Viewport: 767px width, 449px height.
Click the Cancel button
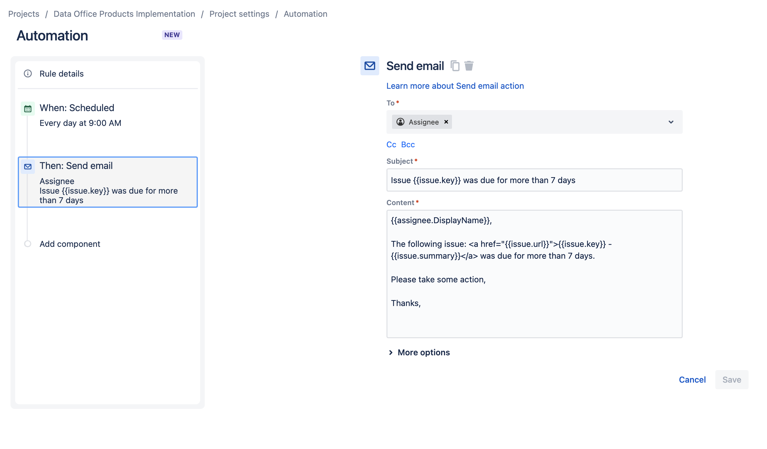click(692, 380)
